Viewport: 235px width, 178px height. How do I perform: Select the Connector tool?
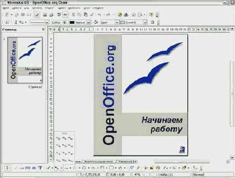pyautogui.click(x=57, y=168)
